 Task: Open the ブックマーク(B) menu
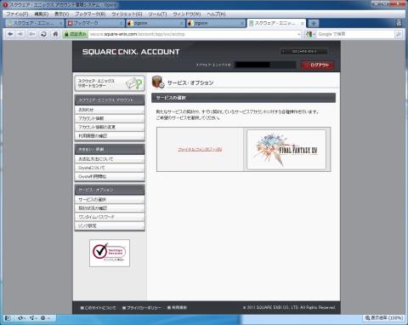pos(90,14)
